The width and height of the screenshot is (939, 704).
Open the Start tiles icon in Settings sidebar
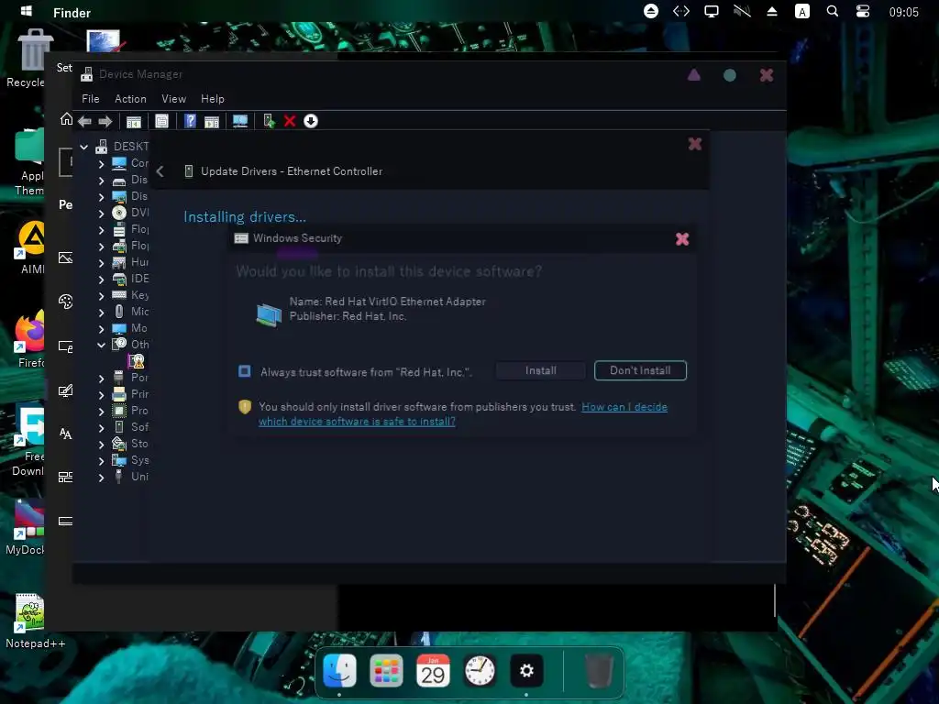pos(65,477)
